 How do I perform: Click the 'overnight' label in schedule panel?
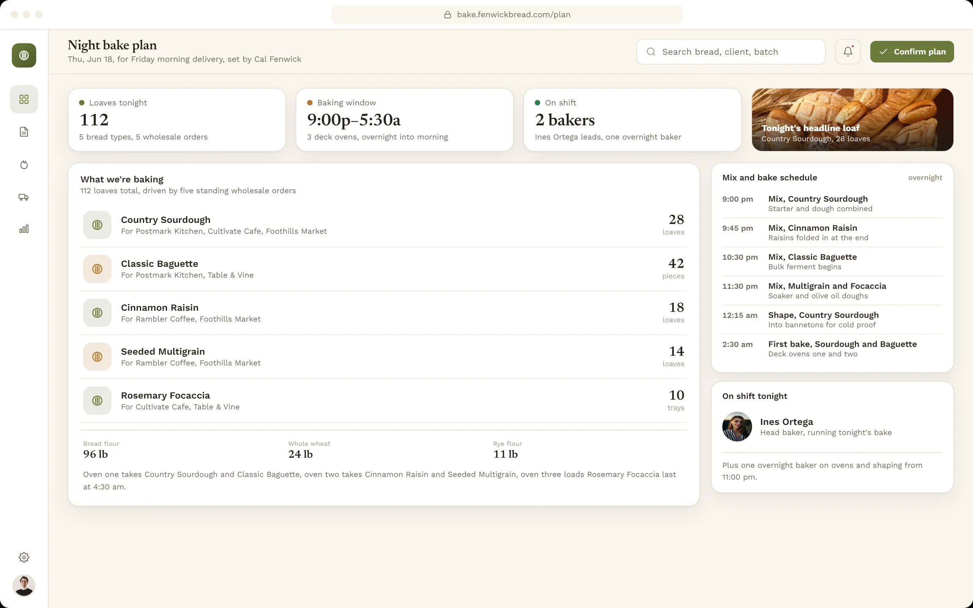(925, 178)
